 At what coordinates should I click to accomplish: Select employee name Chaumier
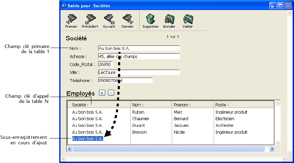141,119
